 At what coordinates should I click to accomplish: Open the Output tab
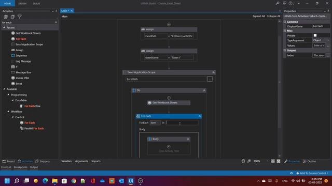(34, 167)
